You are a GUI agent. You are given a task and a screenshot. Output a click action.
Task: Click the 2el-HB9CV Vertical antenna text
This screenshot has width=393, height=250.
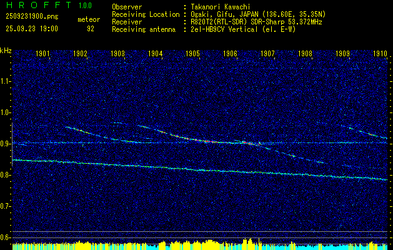(242, 29)
